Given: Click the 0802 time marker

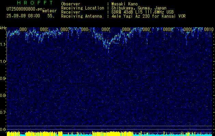Looking at the screenshot, I should pos(44,29).
